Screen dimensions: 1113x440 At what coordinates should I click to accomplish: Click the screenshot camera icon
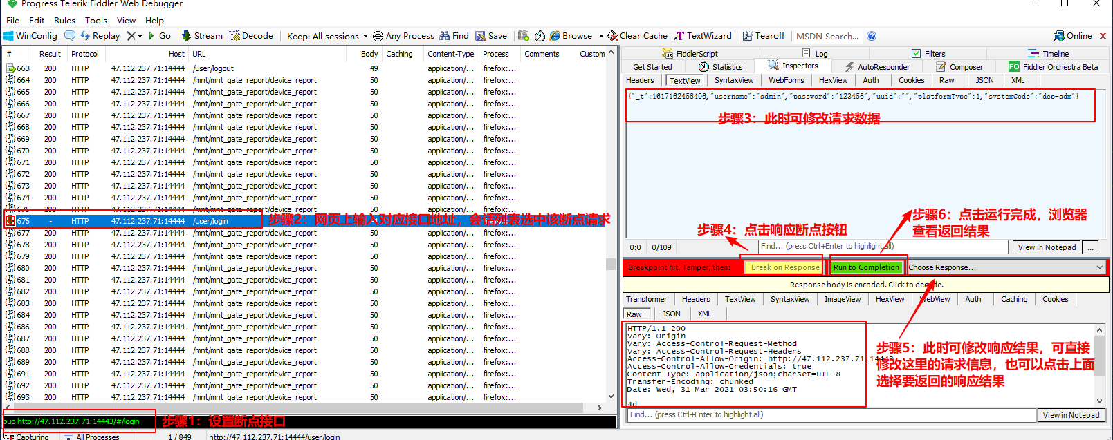click(523, 36)
